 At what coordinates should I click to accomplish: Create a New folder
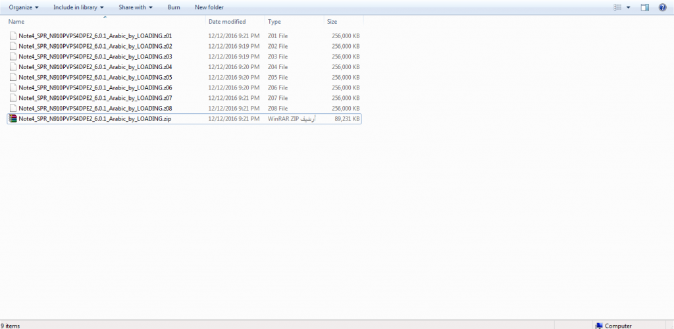tap(209, 7)
